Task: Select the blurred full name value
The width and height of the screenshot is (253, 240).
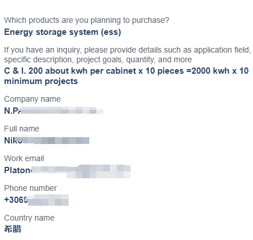Action: [x=47, y=141]
